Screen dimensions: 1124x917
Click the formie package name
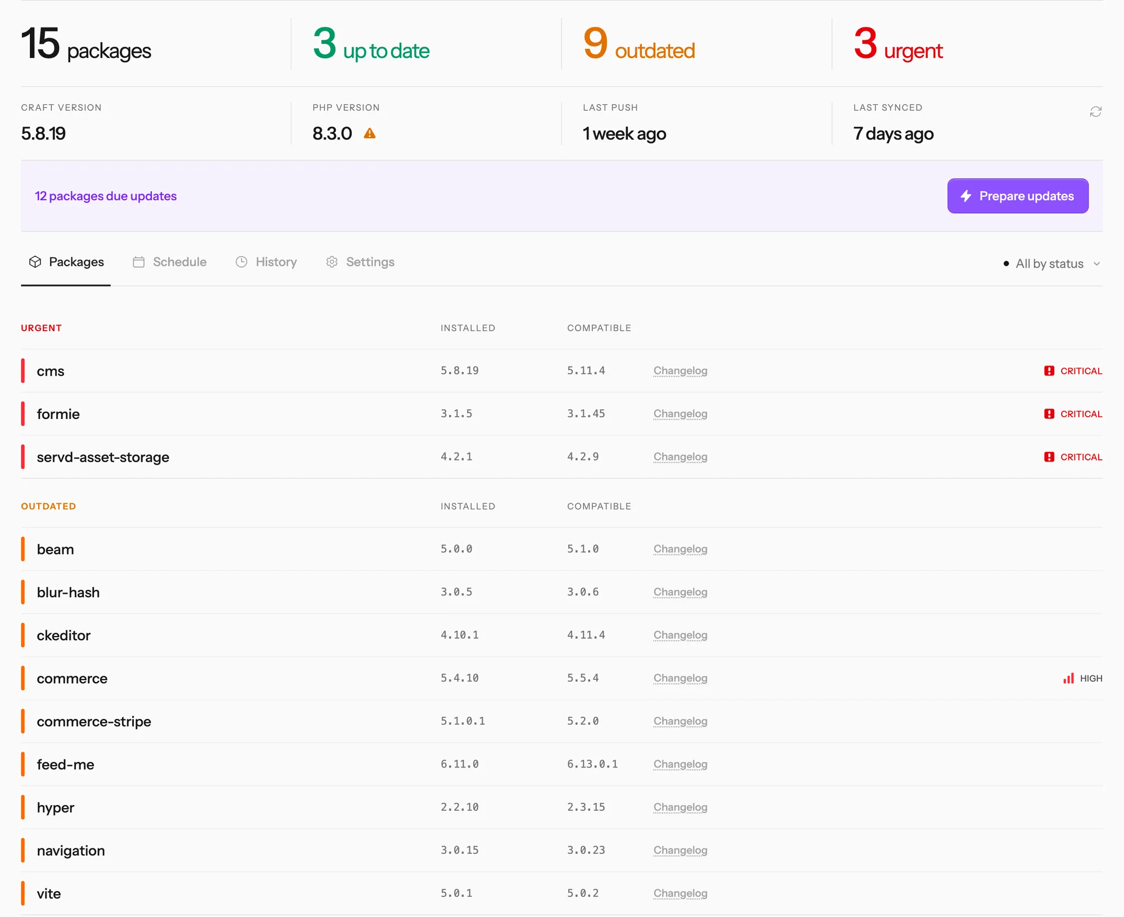58,414
